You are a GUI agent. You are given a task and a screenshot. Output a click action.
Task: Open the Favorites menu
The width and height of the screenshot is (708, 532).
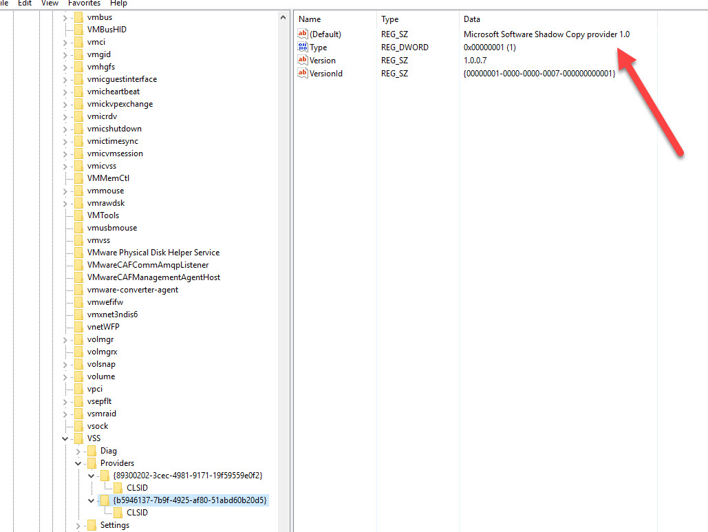tap(84, 3)
